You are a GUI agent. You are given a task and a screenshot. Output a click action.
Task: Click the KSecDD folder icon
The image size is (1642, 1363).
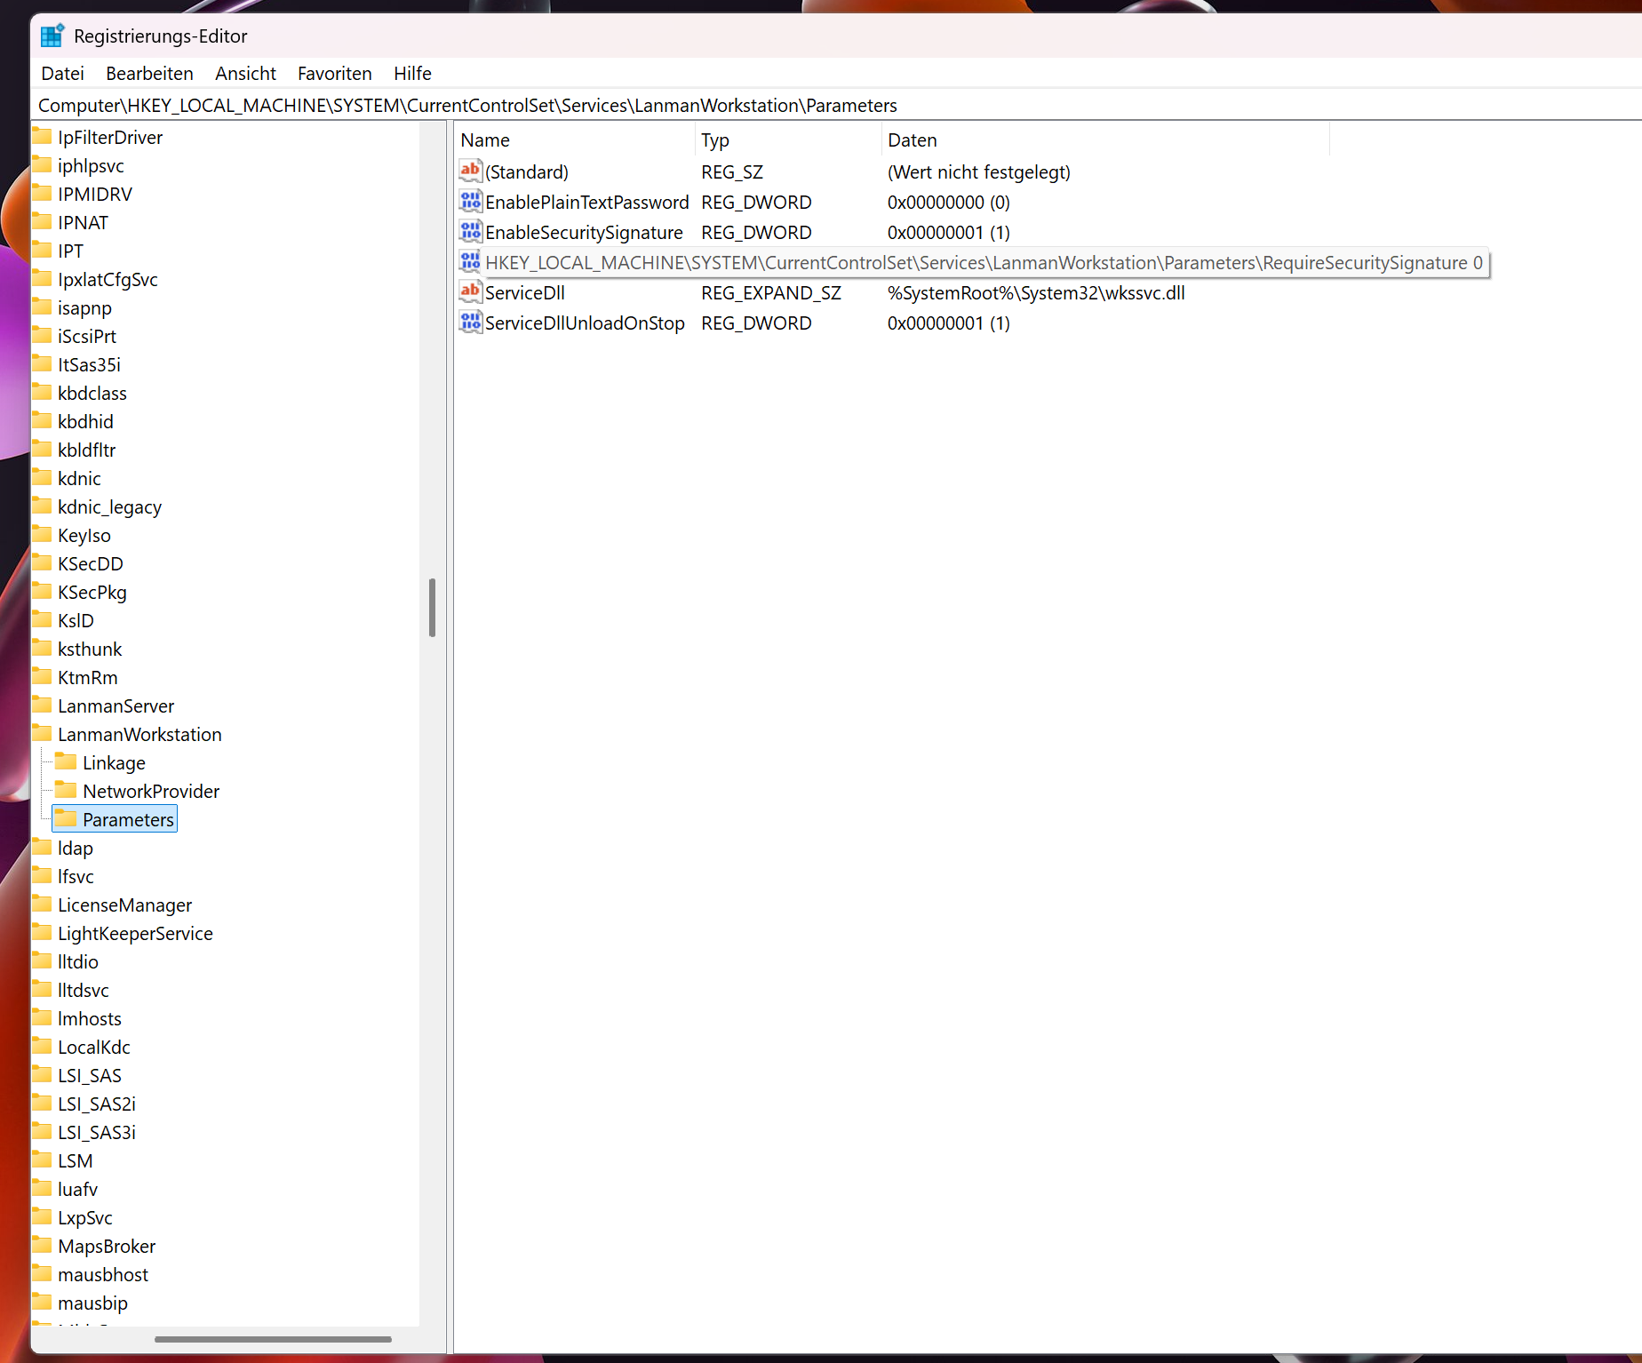(42, 562)
